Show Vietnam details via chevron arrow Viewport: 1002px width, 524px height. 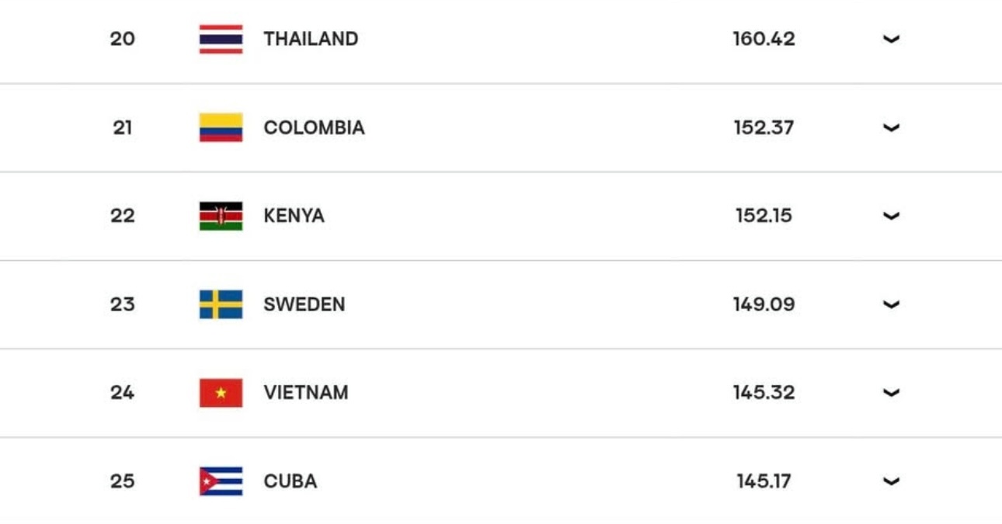pos(891,393)
